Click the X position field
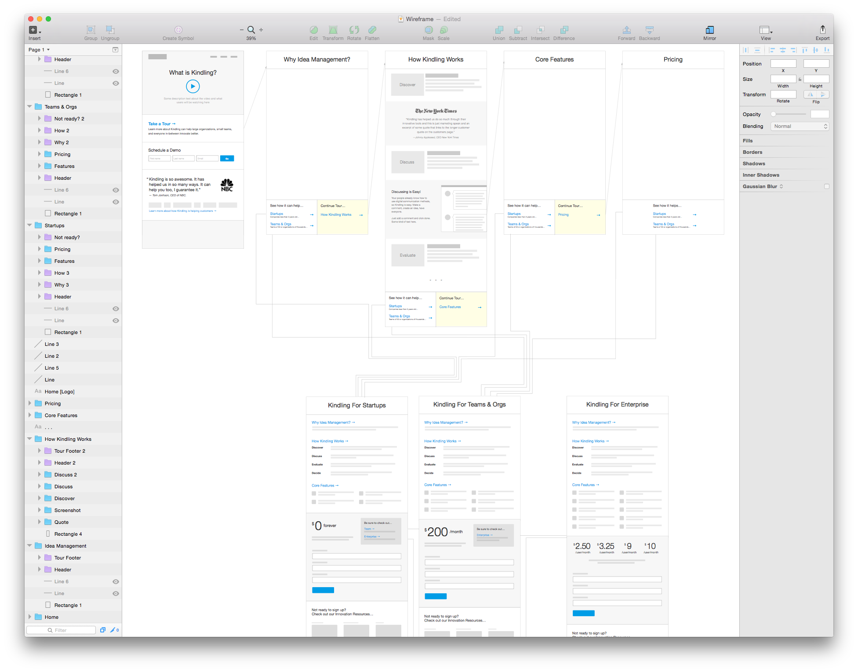Viewport: 858px width, 672px height. (x=783, y=64)
